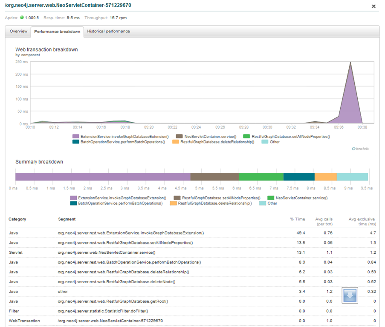Toggle light blue Other chart legend swatch
Image resolution: width=385 pixels, height=327 pixels.
(x=265, y=142)
